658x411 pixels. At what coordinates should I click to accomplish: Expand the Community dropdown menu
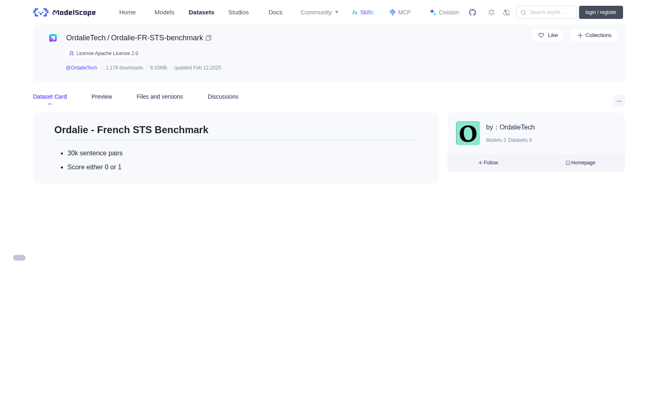tap(320, 12)
